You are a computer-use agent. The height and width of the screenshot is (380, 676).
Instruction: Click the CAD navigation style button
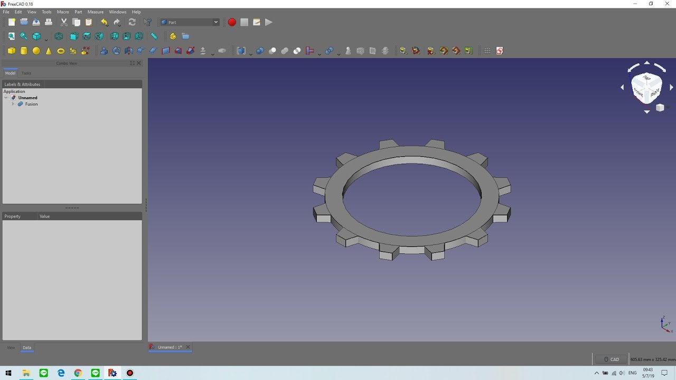tap(611, 359)
